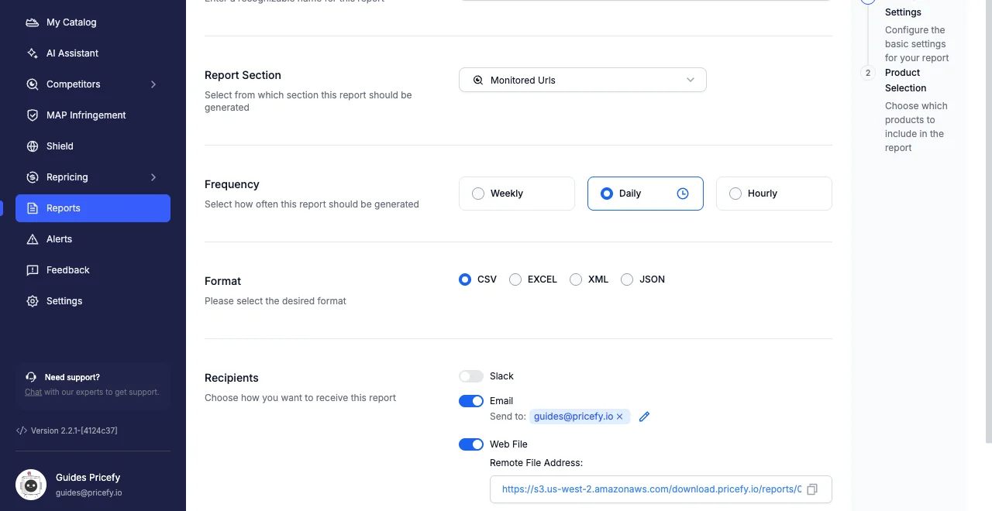This screenshot has height=511, width=992.
Task: Click Version 2.2.1-[4124c37] text
Action: point(74,430)
